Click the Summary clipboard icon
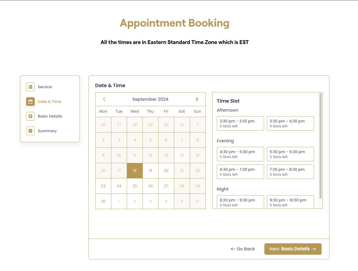This screenshot has width=358, height=271. 30,131
